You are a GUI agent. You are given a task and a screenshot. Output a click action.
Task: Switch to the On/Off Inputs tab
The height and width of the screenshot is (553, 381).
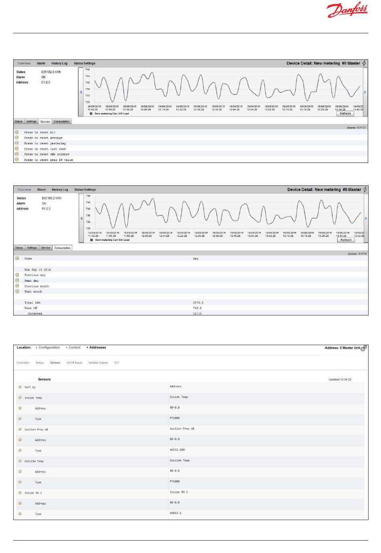74,363
